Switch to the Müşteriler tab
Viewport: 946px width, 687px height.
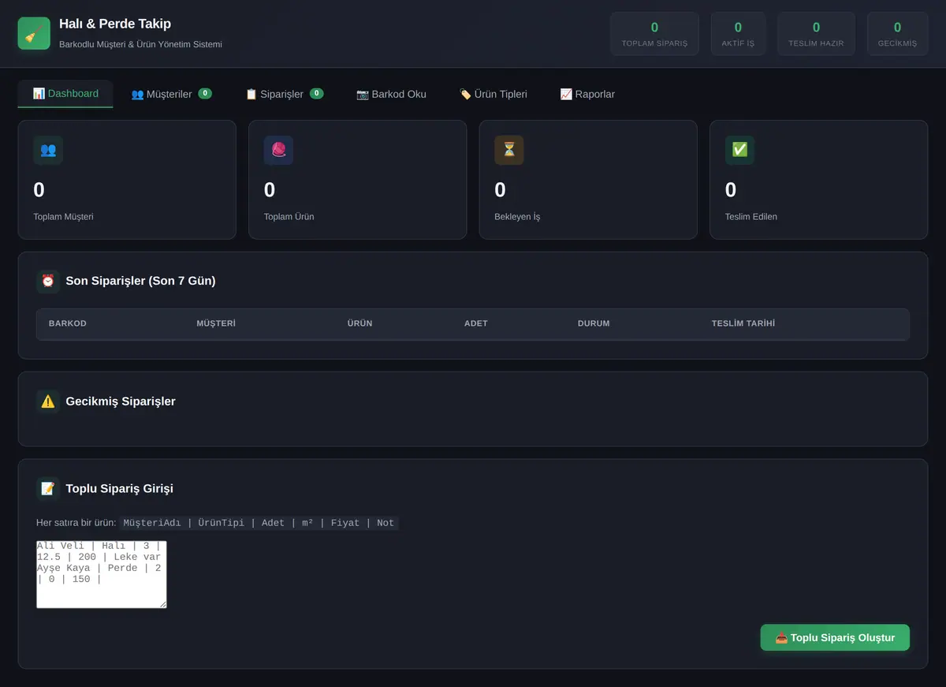pos(172,94)
